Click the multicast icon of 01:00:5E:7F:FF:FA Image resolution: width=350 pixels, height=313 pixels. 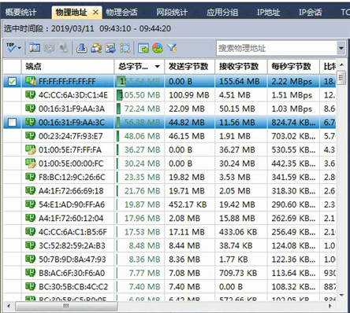click(x=30, y=149)
